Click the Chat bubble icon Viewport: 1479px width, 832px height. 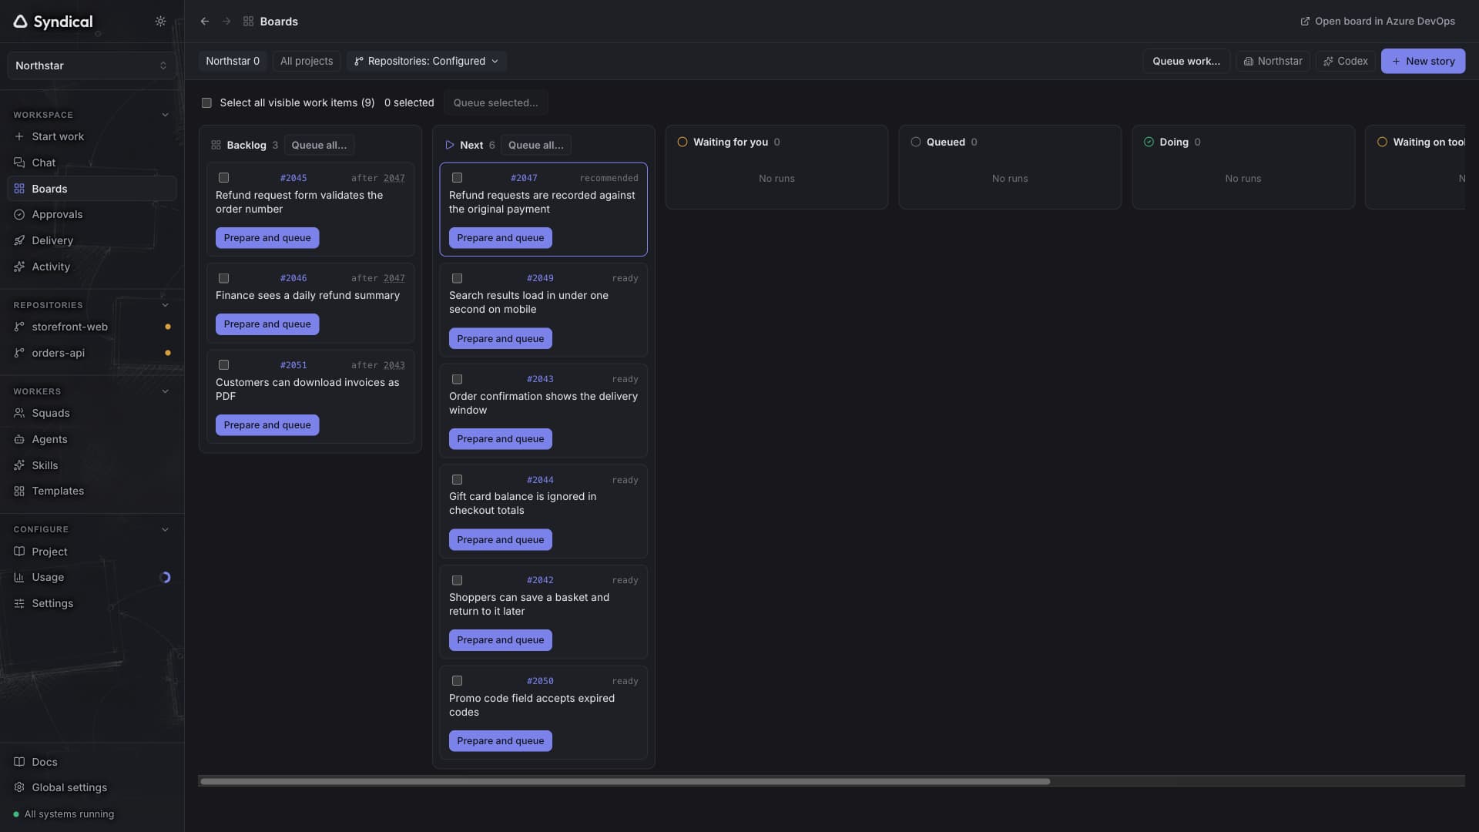[19, 163]
